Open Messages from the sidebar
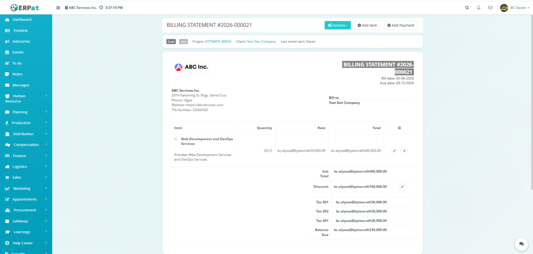Image resolution: width=533 pixels, height=254 pixels. click(x=21, y=85)
